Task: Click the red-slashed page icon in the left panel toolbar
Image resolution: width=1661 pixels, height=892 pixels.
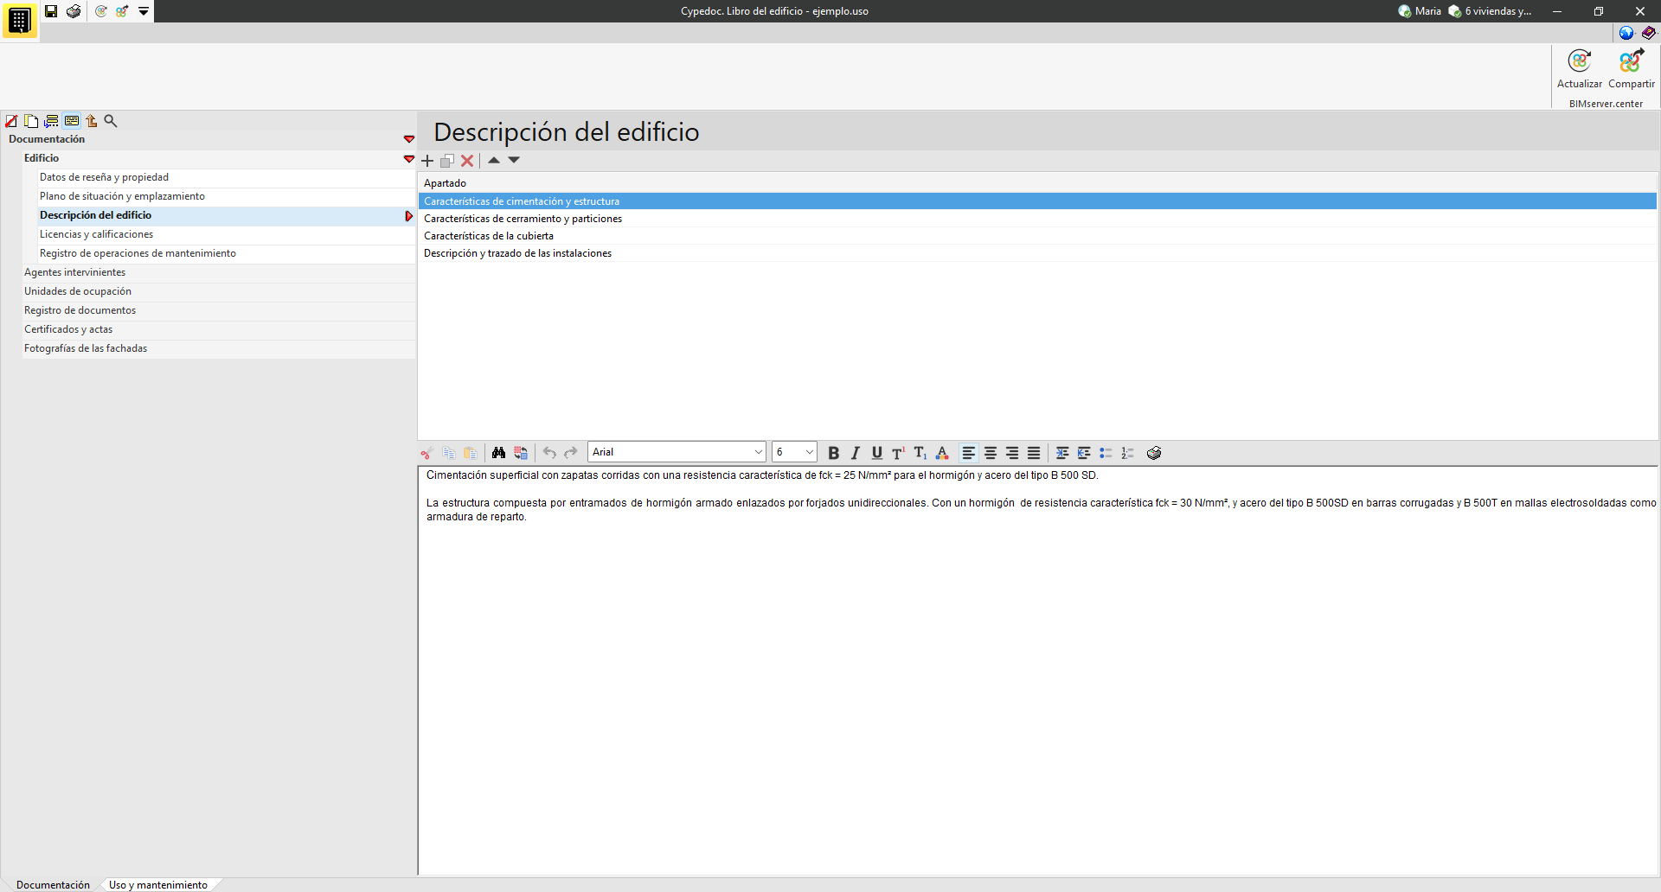Action: coord(11,121)
